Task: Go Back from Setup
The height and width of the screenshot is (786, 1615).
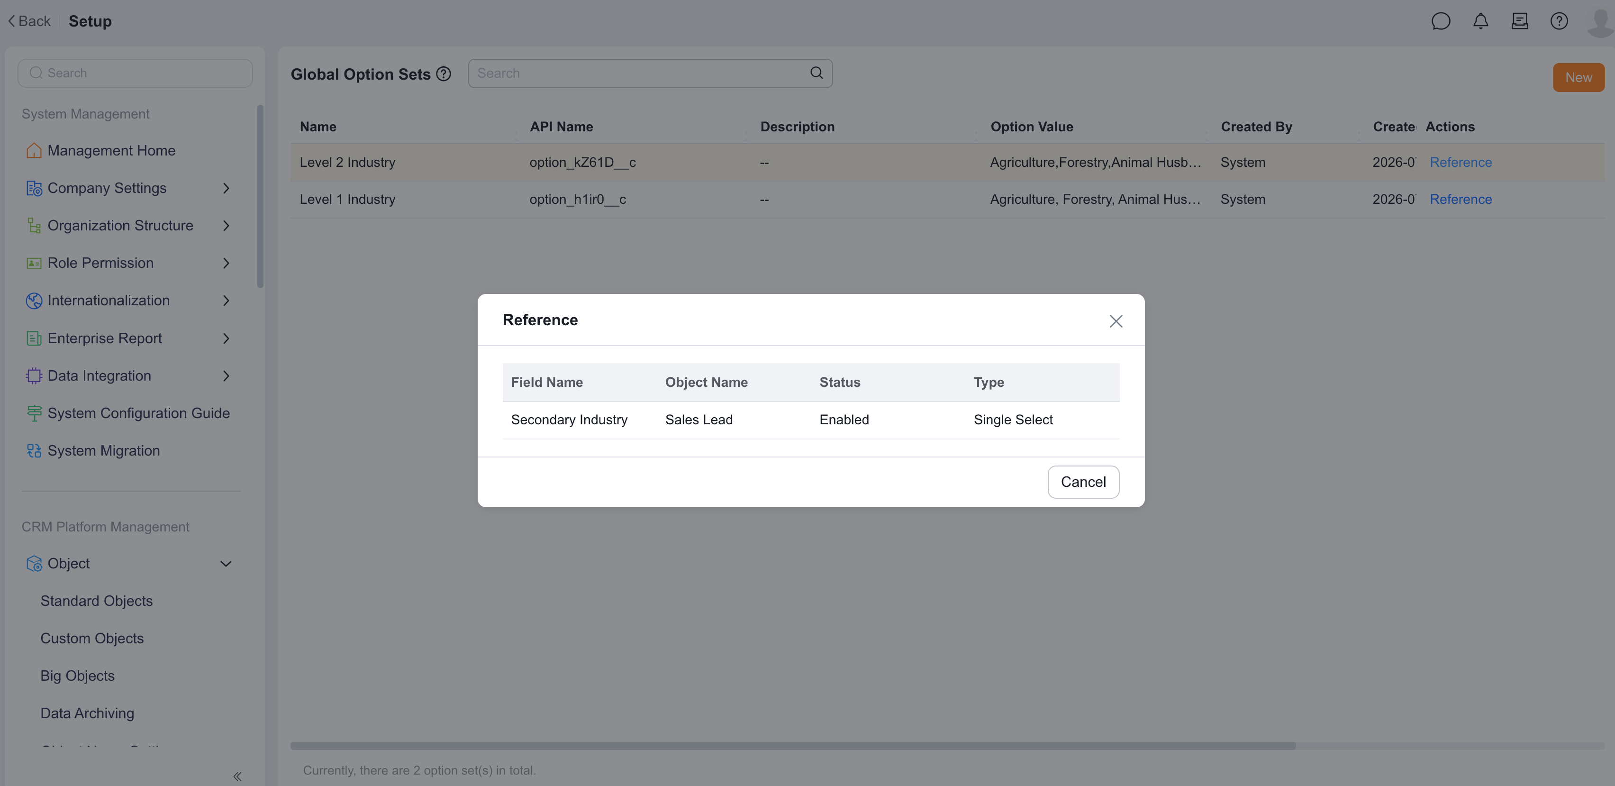Action: coord(29,21)
